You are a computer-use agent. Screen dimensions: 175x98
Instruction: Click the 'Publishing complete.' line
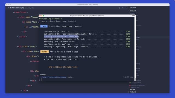pos(51,19)
